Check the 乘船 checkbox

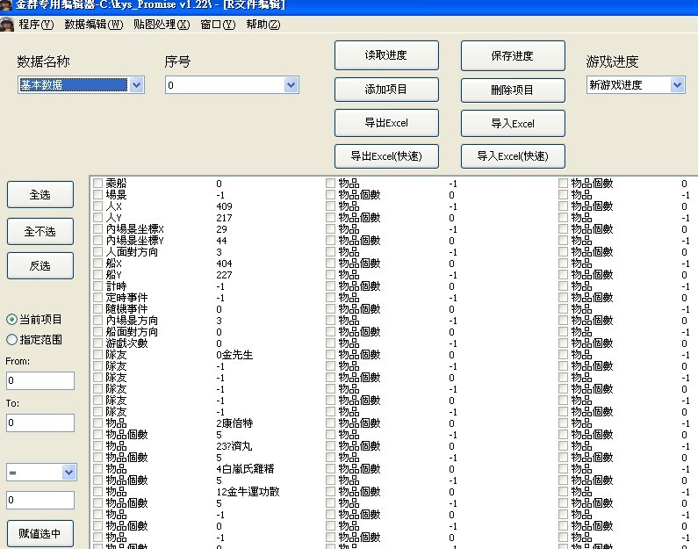click(x=98, y=183)
